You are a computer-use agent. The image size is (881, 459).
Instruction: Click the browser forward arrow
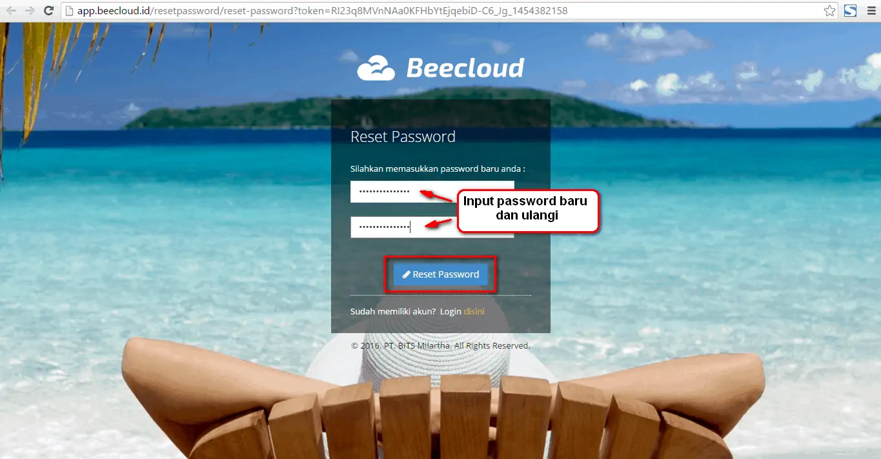click(30, 11)
